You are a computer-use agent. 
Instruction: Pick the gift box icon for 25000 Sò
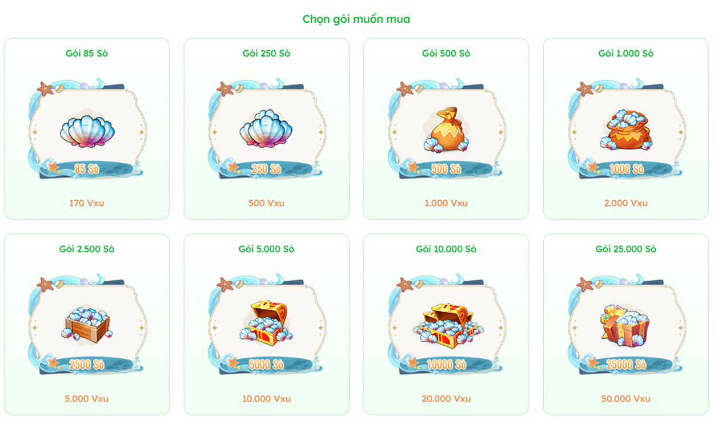pyautogui.click(x=625, y=323)
